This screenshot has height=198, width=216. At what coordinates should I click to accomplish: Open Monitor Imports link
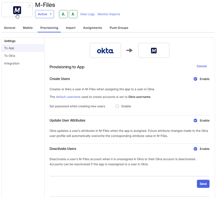click(x=109, y=14)
